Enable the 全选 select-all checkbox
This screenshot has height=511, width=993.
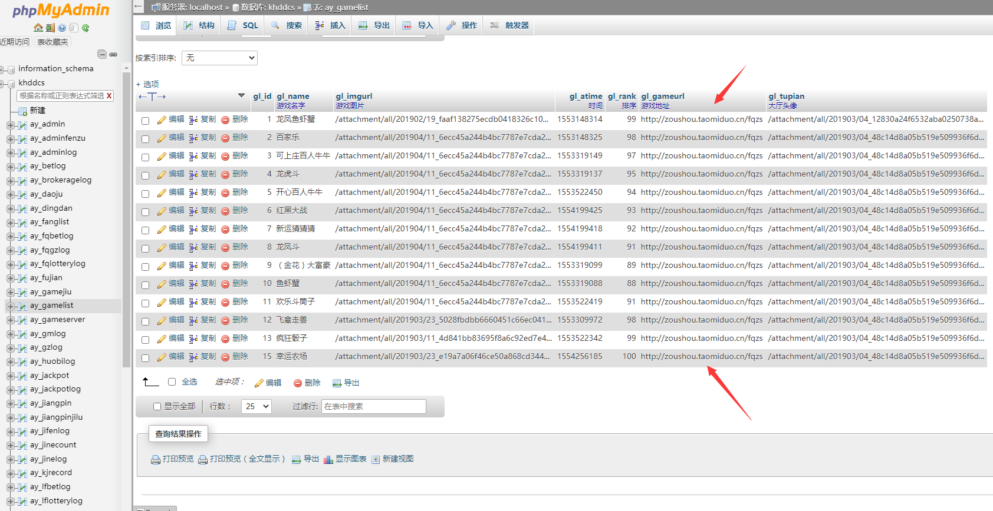pyautogui.click(x=172, y=382)
